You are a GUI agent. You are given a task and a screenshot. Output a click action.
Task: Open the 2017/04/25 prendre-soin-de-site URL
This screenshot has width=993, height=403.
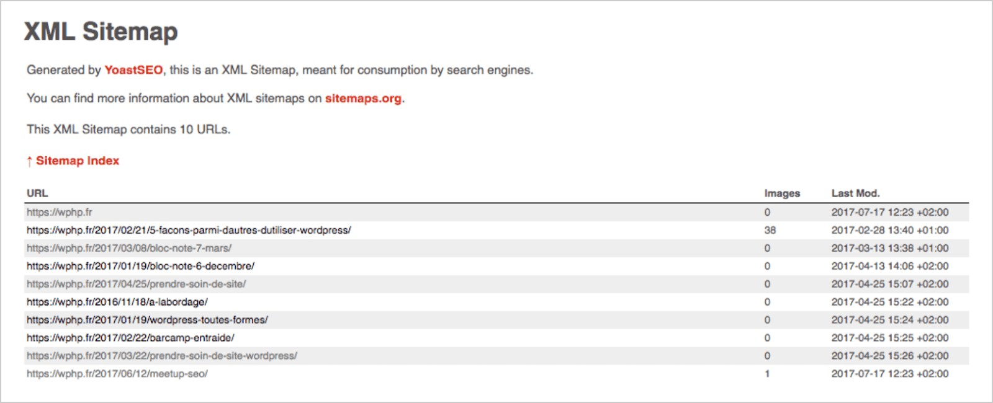[136, 284]
